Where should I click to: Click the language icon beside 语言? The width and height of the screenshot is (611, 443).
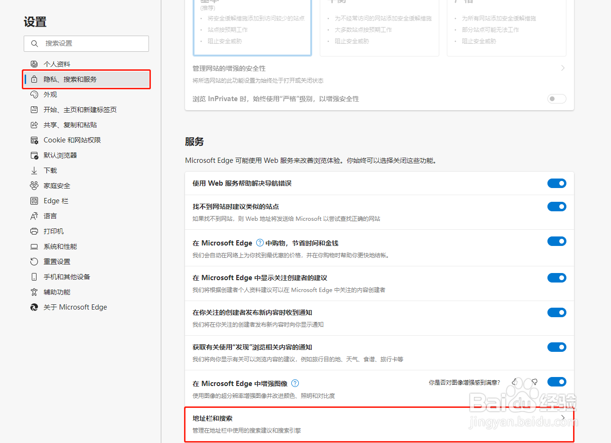[34, 216]
